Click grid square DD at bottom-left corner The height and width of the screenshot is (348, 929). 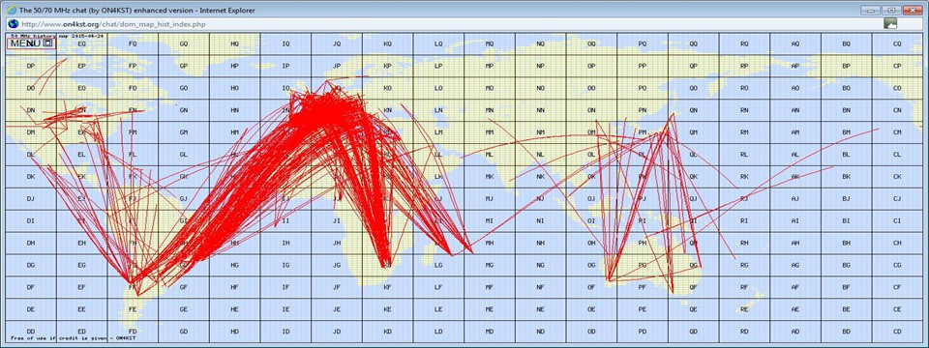(x=31, y=331)
